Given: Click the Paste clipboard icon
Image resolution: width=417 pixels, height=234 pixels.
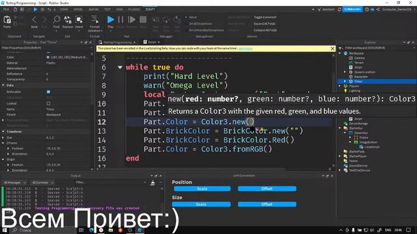Looking at the screenshot, I should (x=7, y=20).
